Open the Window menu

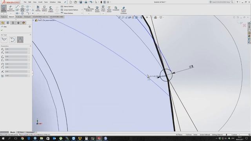[x=53, y=2]
